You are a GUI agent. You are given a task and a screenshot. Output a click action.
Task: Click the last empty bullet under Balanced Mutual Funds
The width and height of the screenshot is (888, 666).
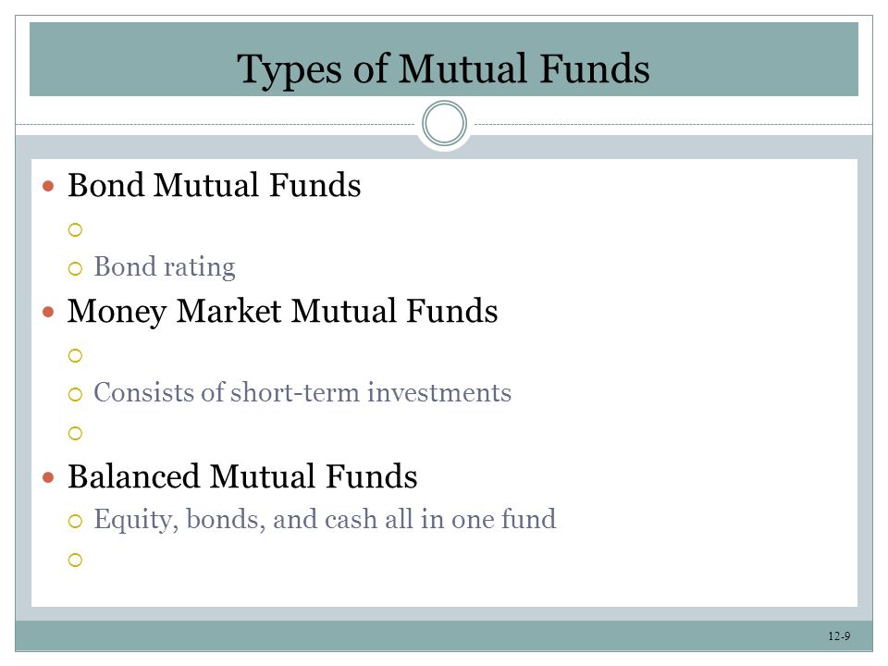pyautogui.click(x=75, y=561)
